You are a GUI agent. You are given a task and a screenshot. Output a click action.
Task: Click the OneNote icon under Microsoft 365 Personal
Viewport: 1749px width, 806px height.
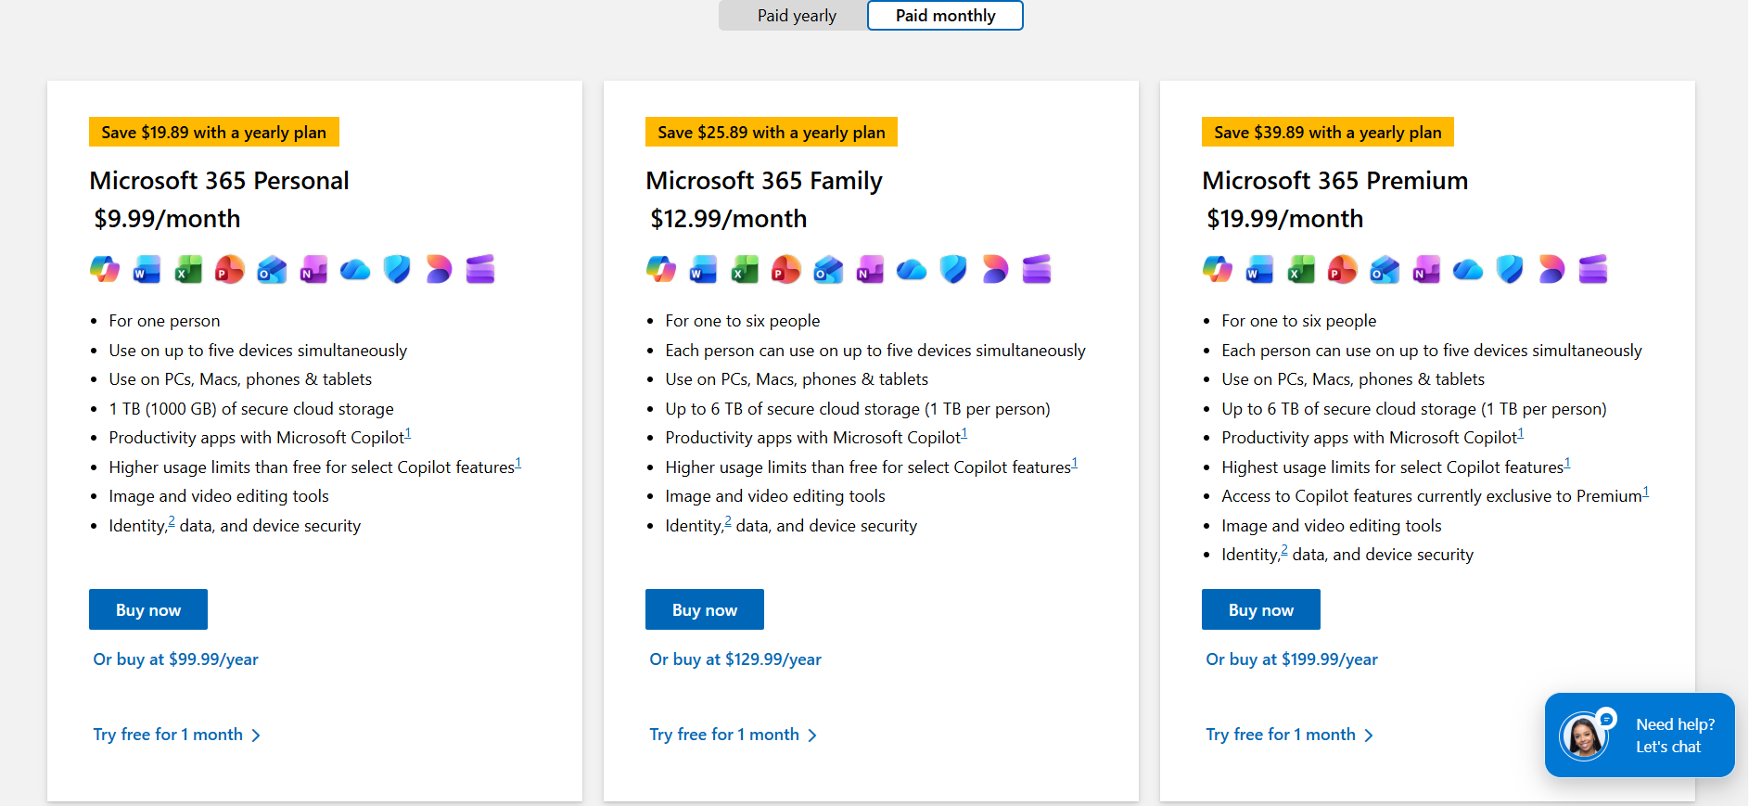(313, 270)
